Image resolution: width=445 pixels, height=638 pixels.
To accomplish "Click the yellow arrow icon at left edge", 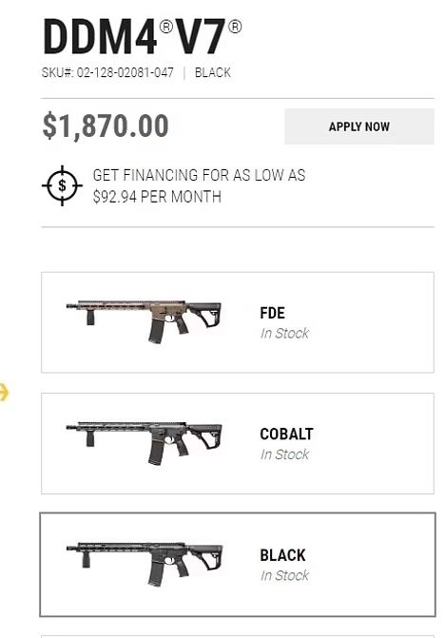I will pyautogui.click(x=4, y=393).
